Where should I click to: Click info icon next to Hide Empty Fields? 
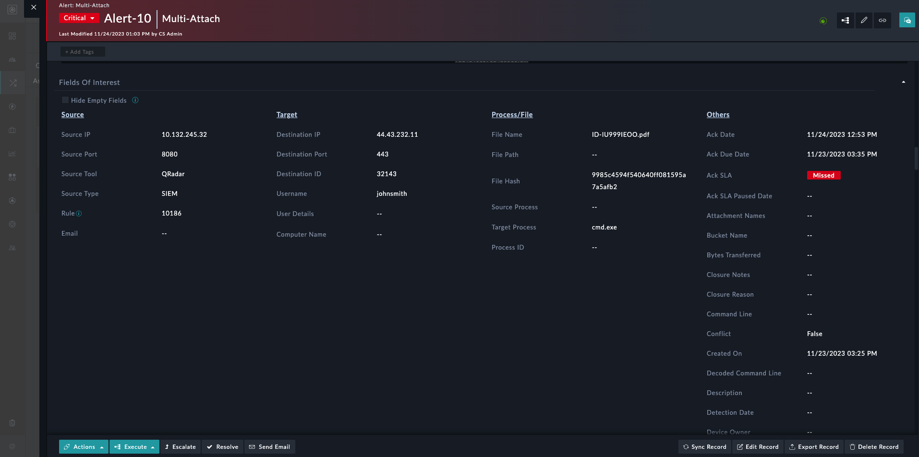coord(135,100)
